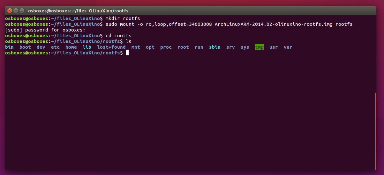Image resolution: width=384 pixels, height=175 pixels.
Task: Click the 'cd rootfs' command text
Action: (x=118, y=36)
